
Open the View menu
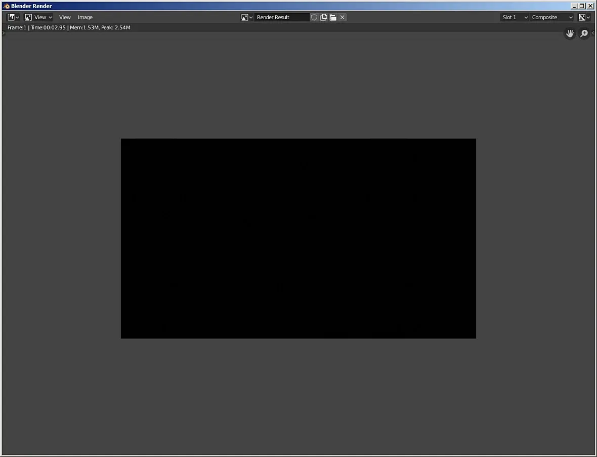(x=65, y=18)
